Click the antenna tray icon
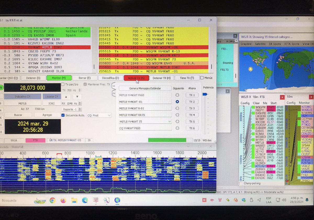The height and width of the screenshot is (220, 314). pos(220,200)
